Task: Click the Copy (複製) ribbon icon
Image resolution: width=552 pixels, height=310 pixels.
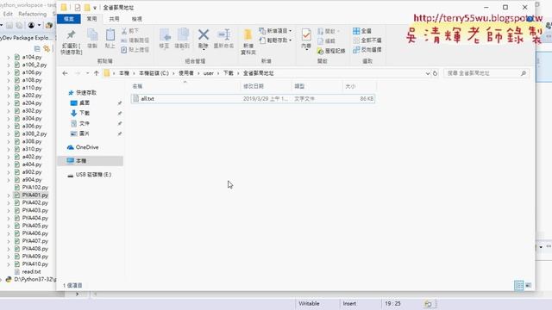Action: (x=92, y=39)
